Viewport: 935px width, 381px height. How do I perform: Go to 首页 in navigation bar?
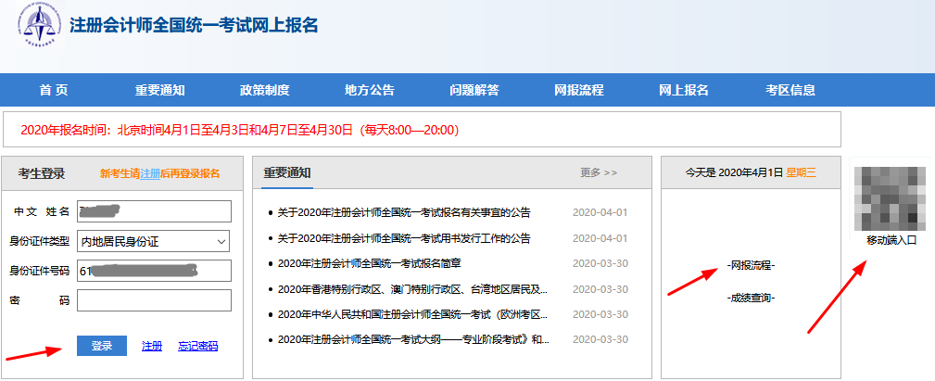54,90
